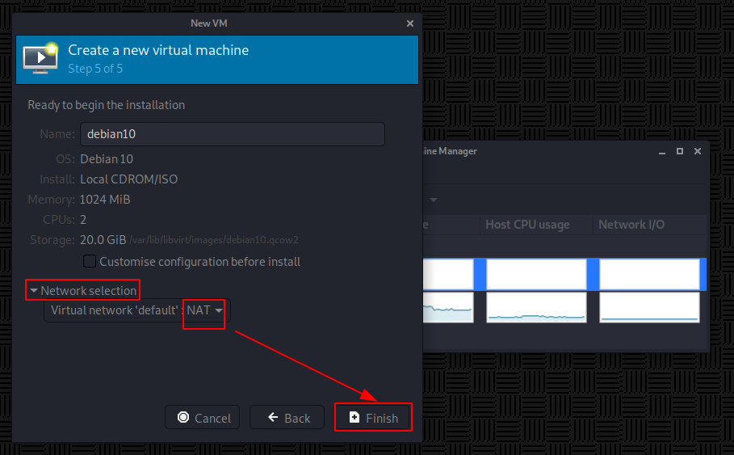Image resolution: width=734 pixels, height=455 pixels.
Task: Click the Install value Local CDROM/ISO
Action: [128, 179]
